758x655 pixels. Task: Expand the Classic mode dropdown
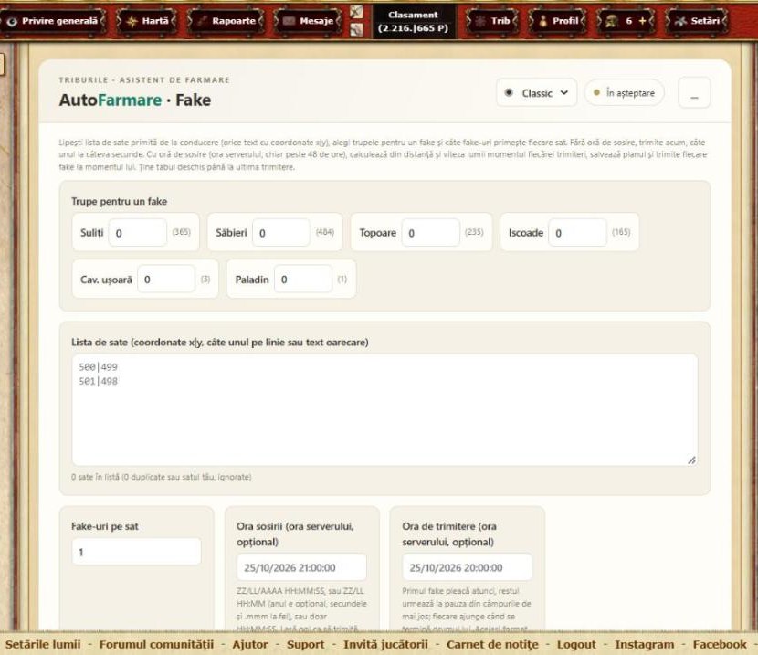click(x=537, y=93)
